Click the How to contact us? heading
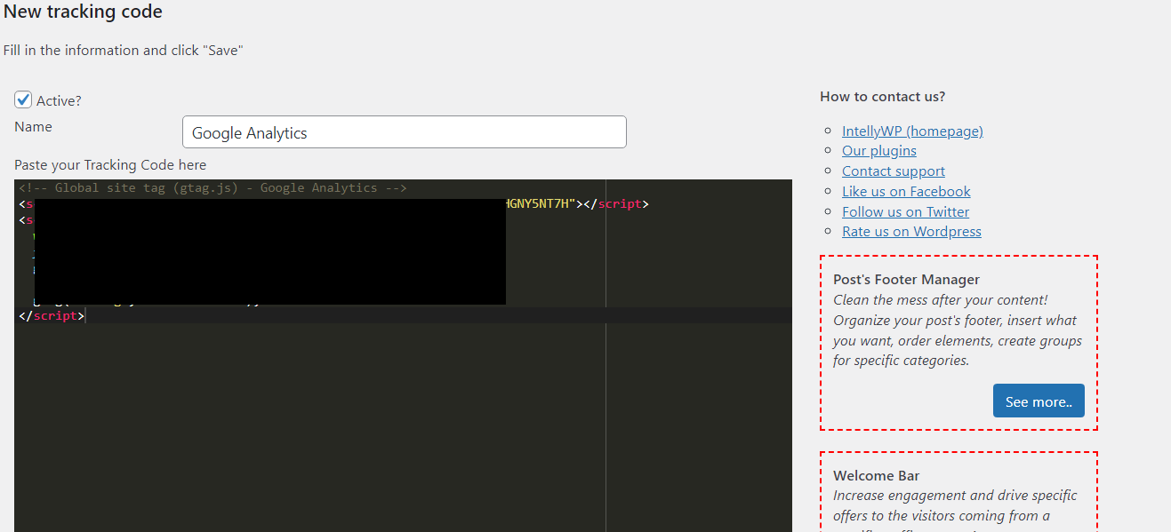 click(883, 96)
